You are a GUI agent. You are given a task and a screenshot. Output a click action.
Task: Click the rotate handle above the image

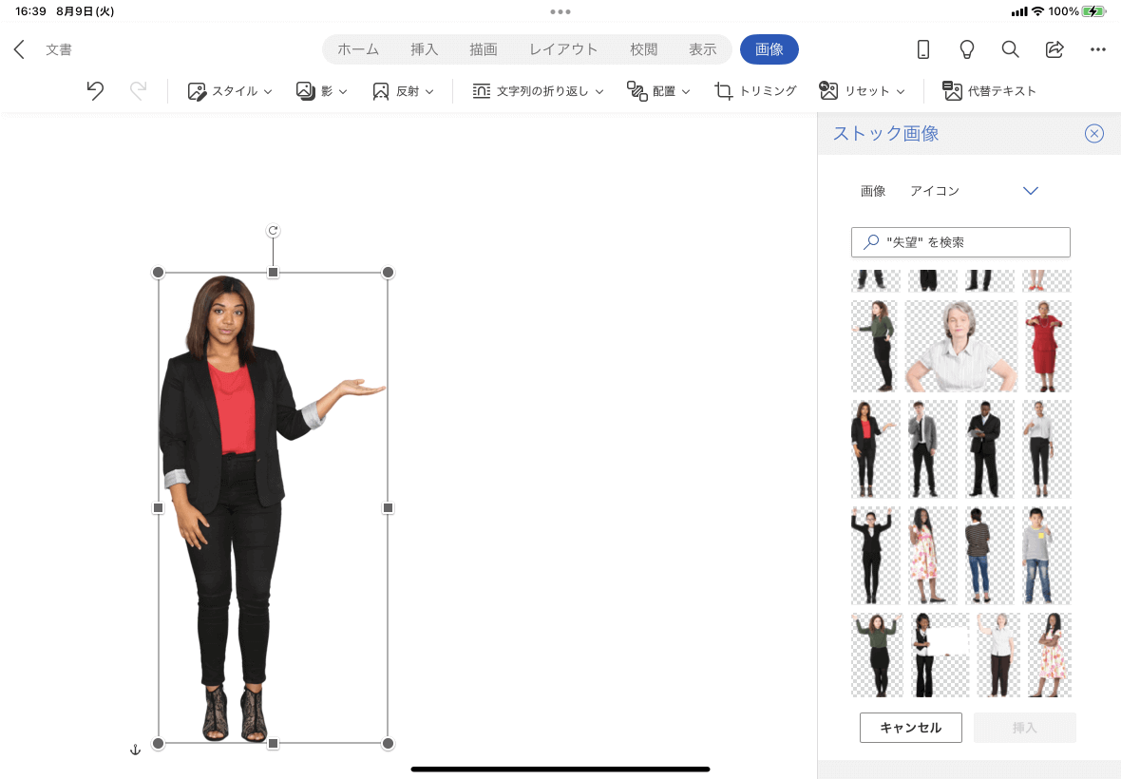(x=273, y=230)
